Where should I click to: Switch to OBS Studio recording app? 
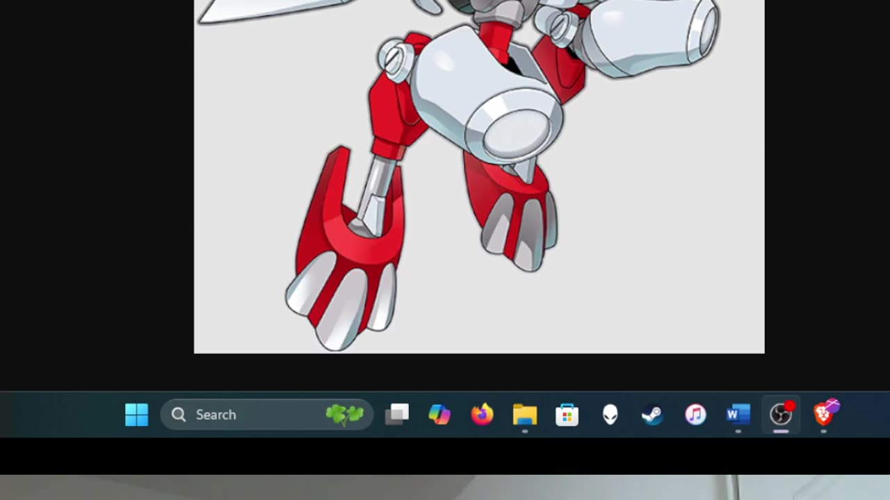point(781,415)
